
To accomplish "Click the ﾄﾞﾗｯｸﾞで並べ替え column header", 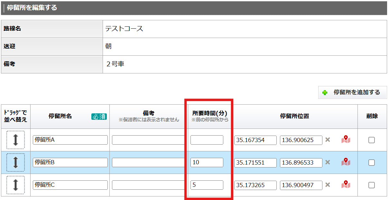I will (x=15, y=116).
